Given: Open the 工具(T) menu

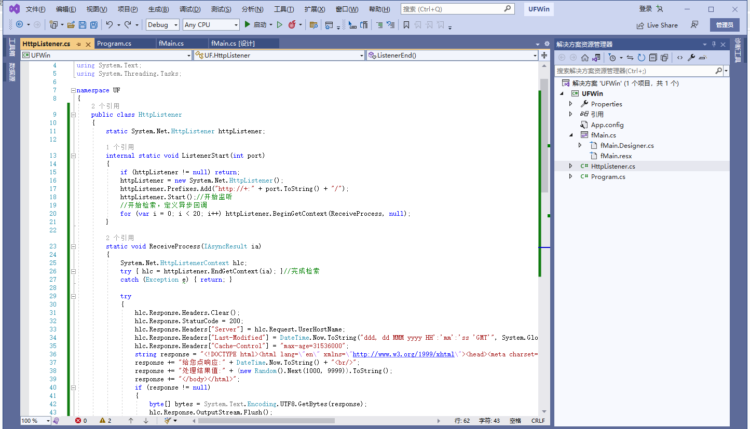Looking at the screenshot, I should [x=284, y=9].
